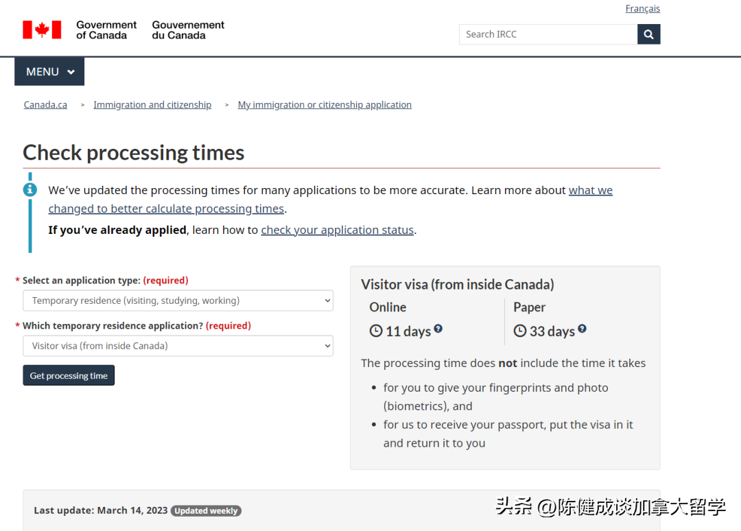Screen dimensions: 741x531
Task: Click clock icon beside Paper processing time
Action: click(x=520, y=331)
